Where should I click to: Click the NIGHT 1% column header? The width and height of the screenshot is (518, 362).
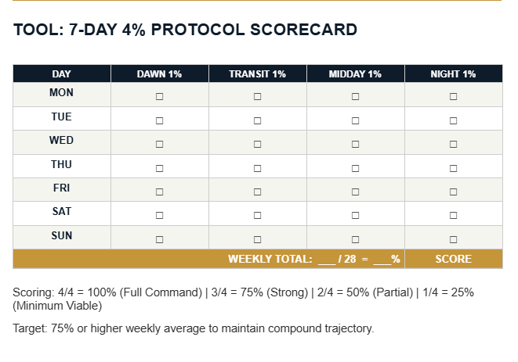[453, 73]
